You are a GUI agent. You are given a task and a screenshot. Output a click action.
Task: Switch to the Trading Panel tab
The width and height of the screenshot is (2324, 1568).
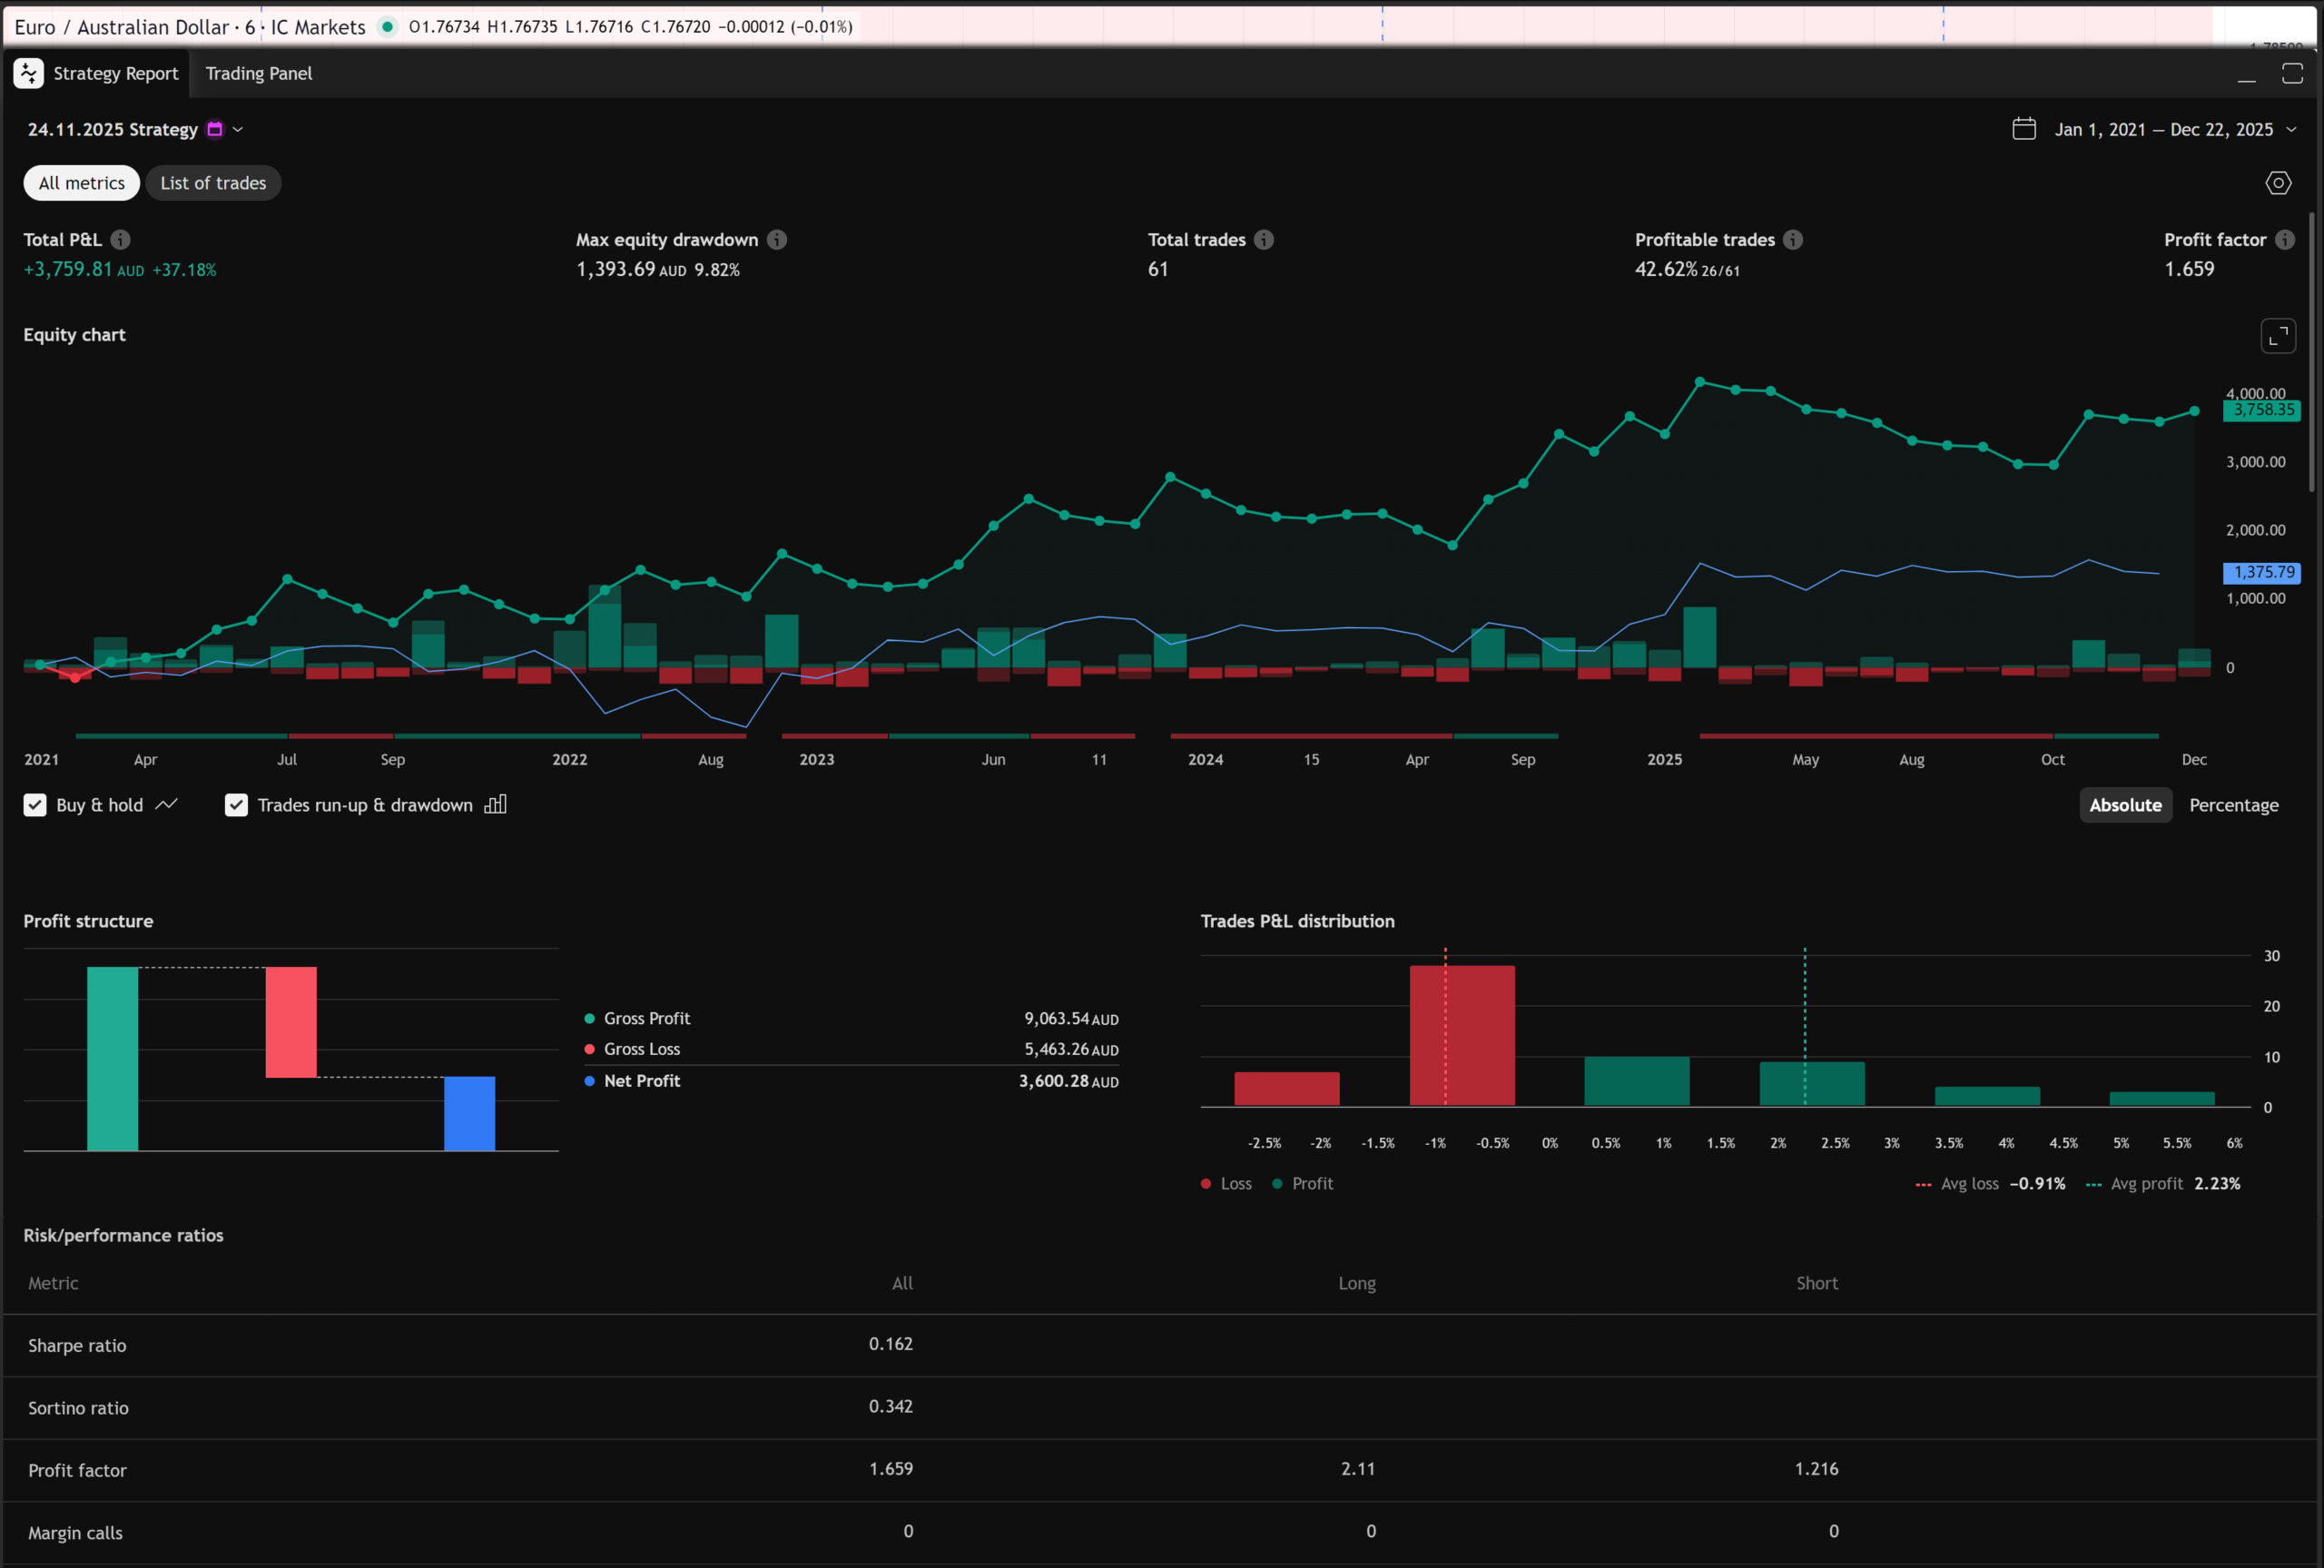[258, 73]
